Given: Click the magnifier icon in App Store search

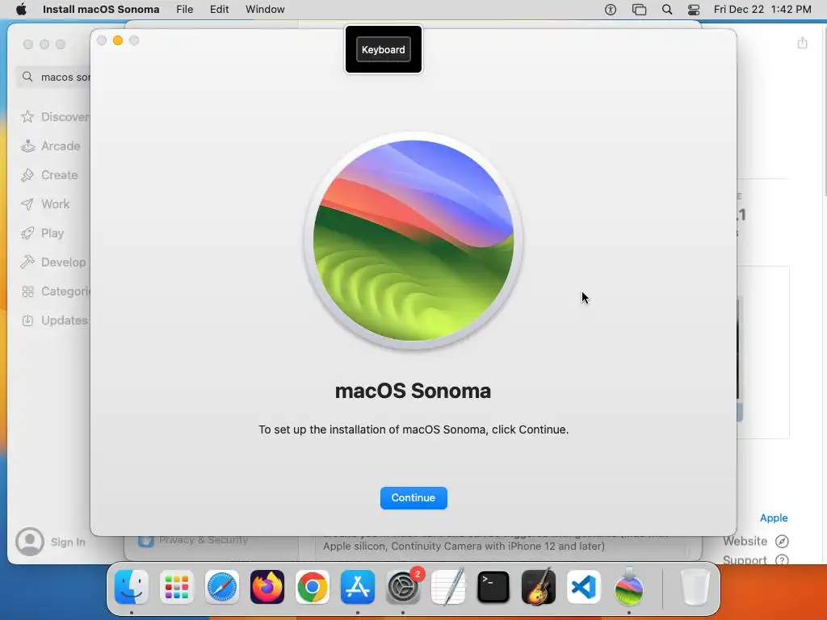Looking at the screenshot, I should pyautogui.click(x=27, y=77).
